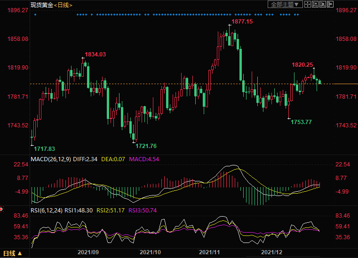Click the jump-to-start chart icon
Screen dimensions: 358x258
coord(315,4)
